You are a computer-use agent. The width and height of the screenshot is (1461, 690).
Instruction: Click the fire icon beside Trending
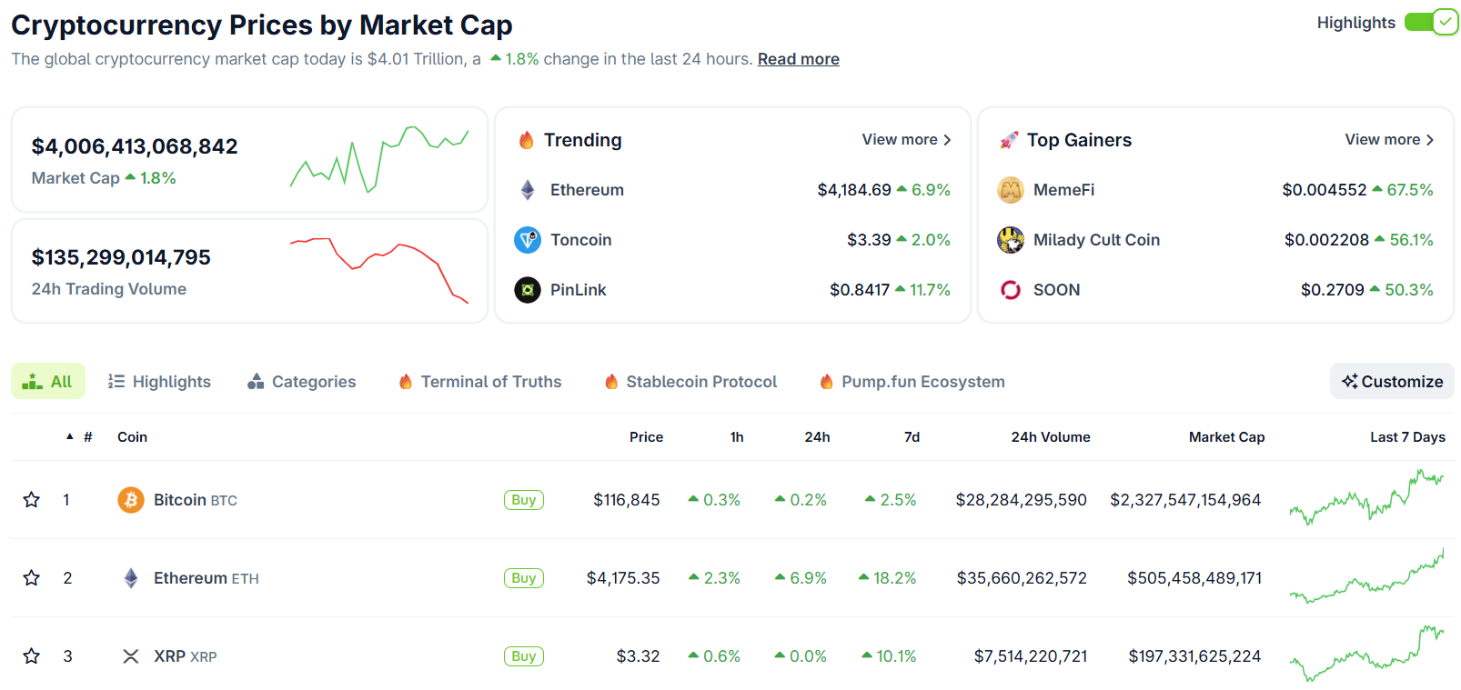tap(527, 139)
